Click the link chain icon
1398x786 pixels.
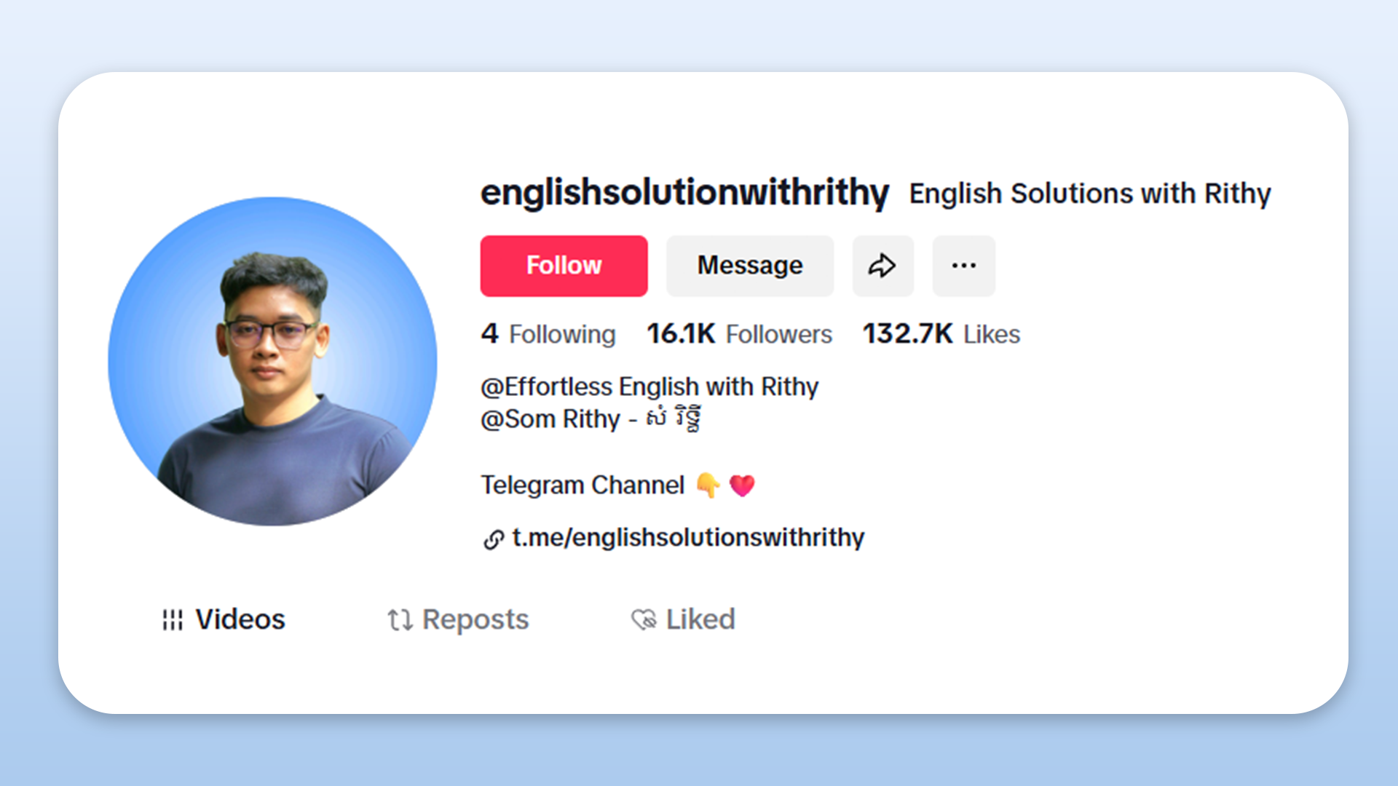coord(493,539)
